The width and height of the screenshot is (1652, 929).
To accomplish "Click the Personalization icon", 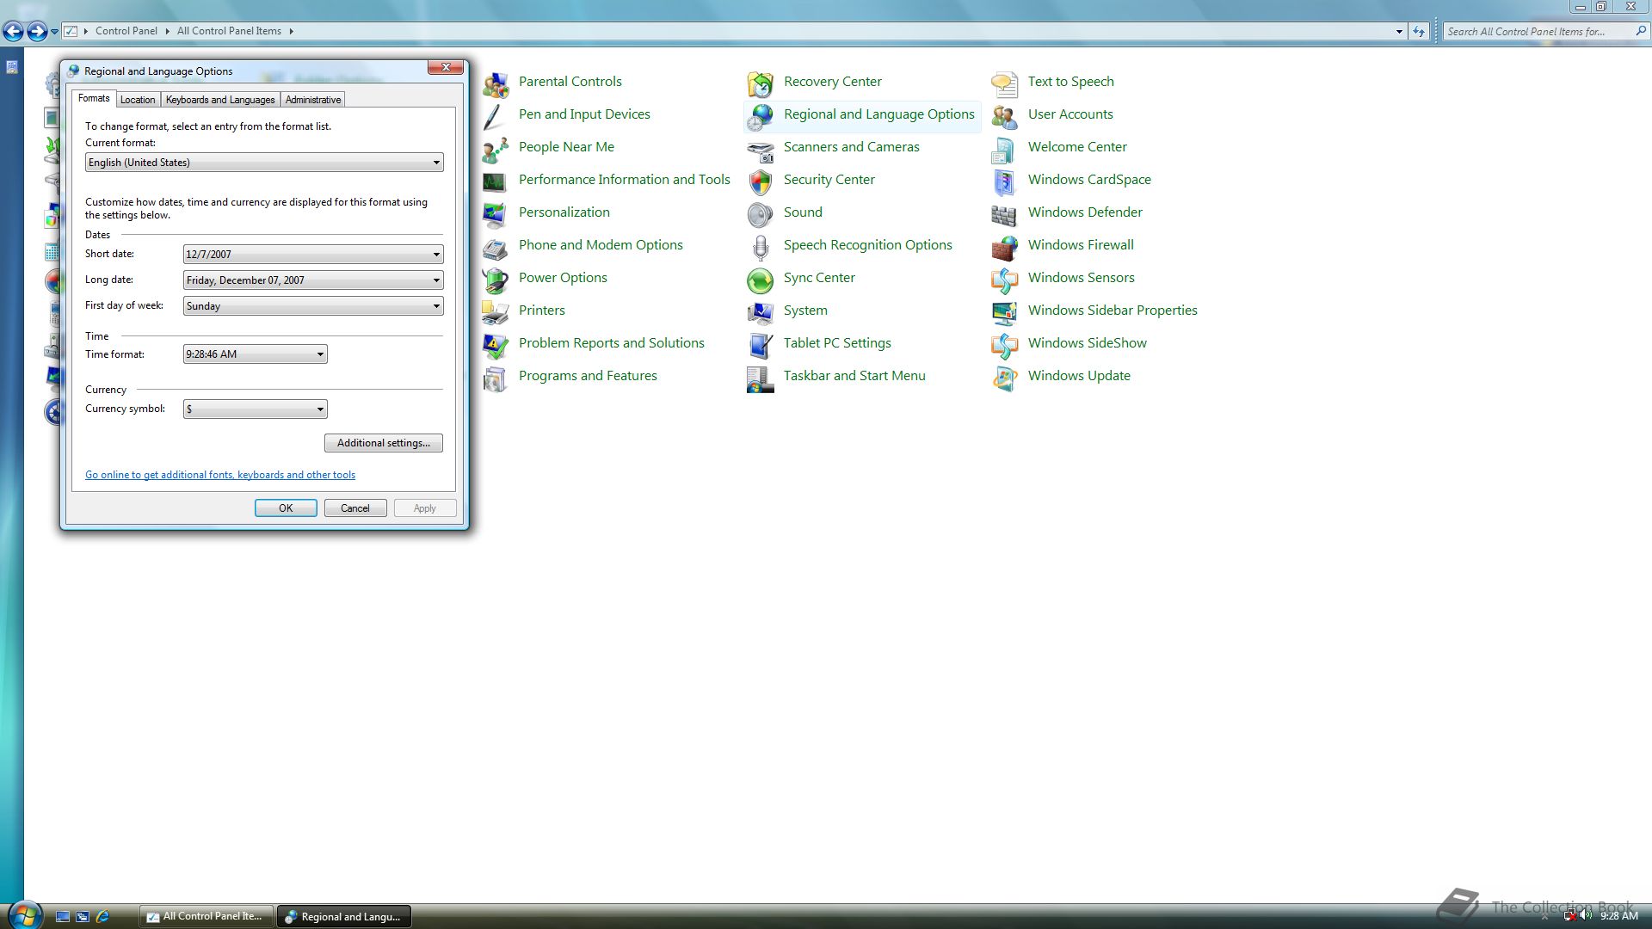I will 496,215.
